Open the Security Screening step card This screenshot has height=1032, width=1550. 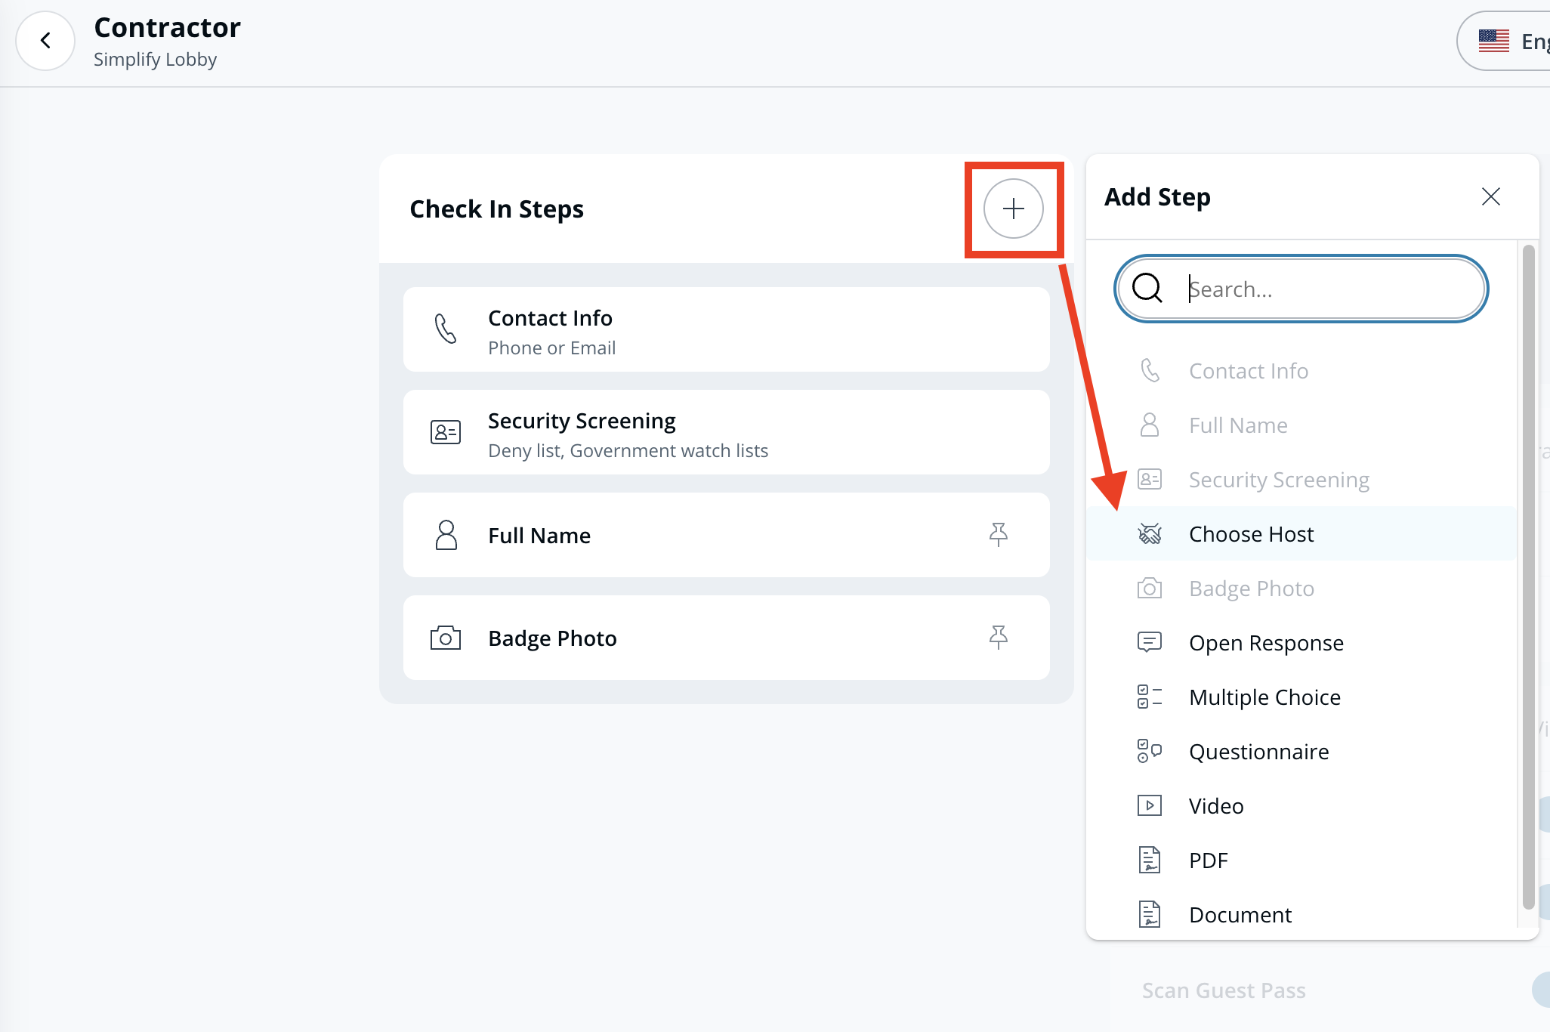coord(726,433)
